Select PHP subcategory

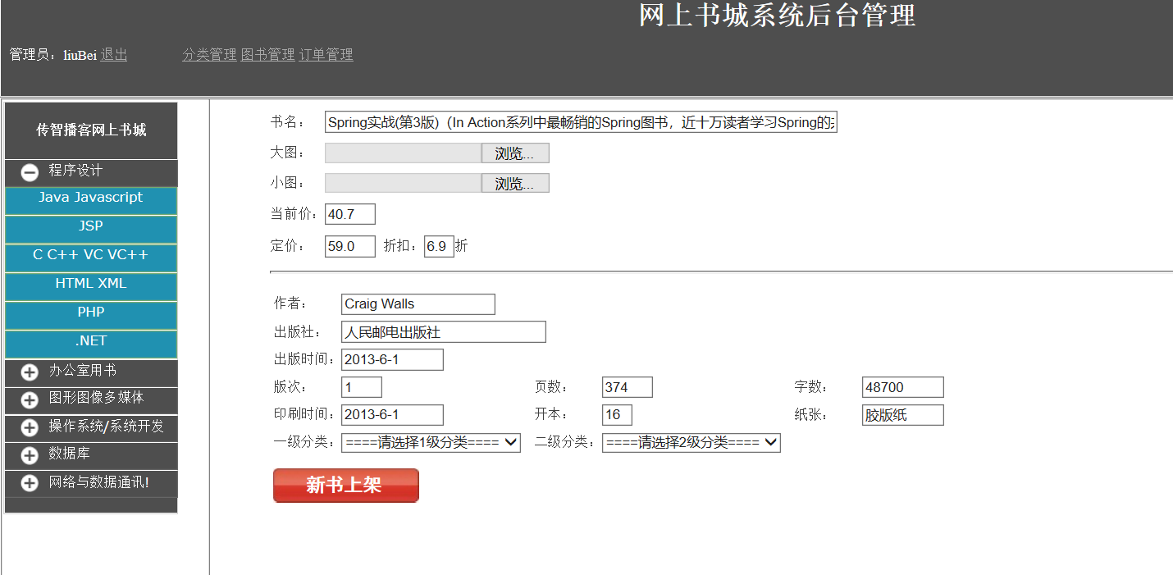pos(91,316)
